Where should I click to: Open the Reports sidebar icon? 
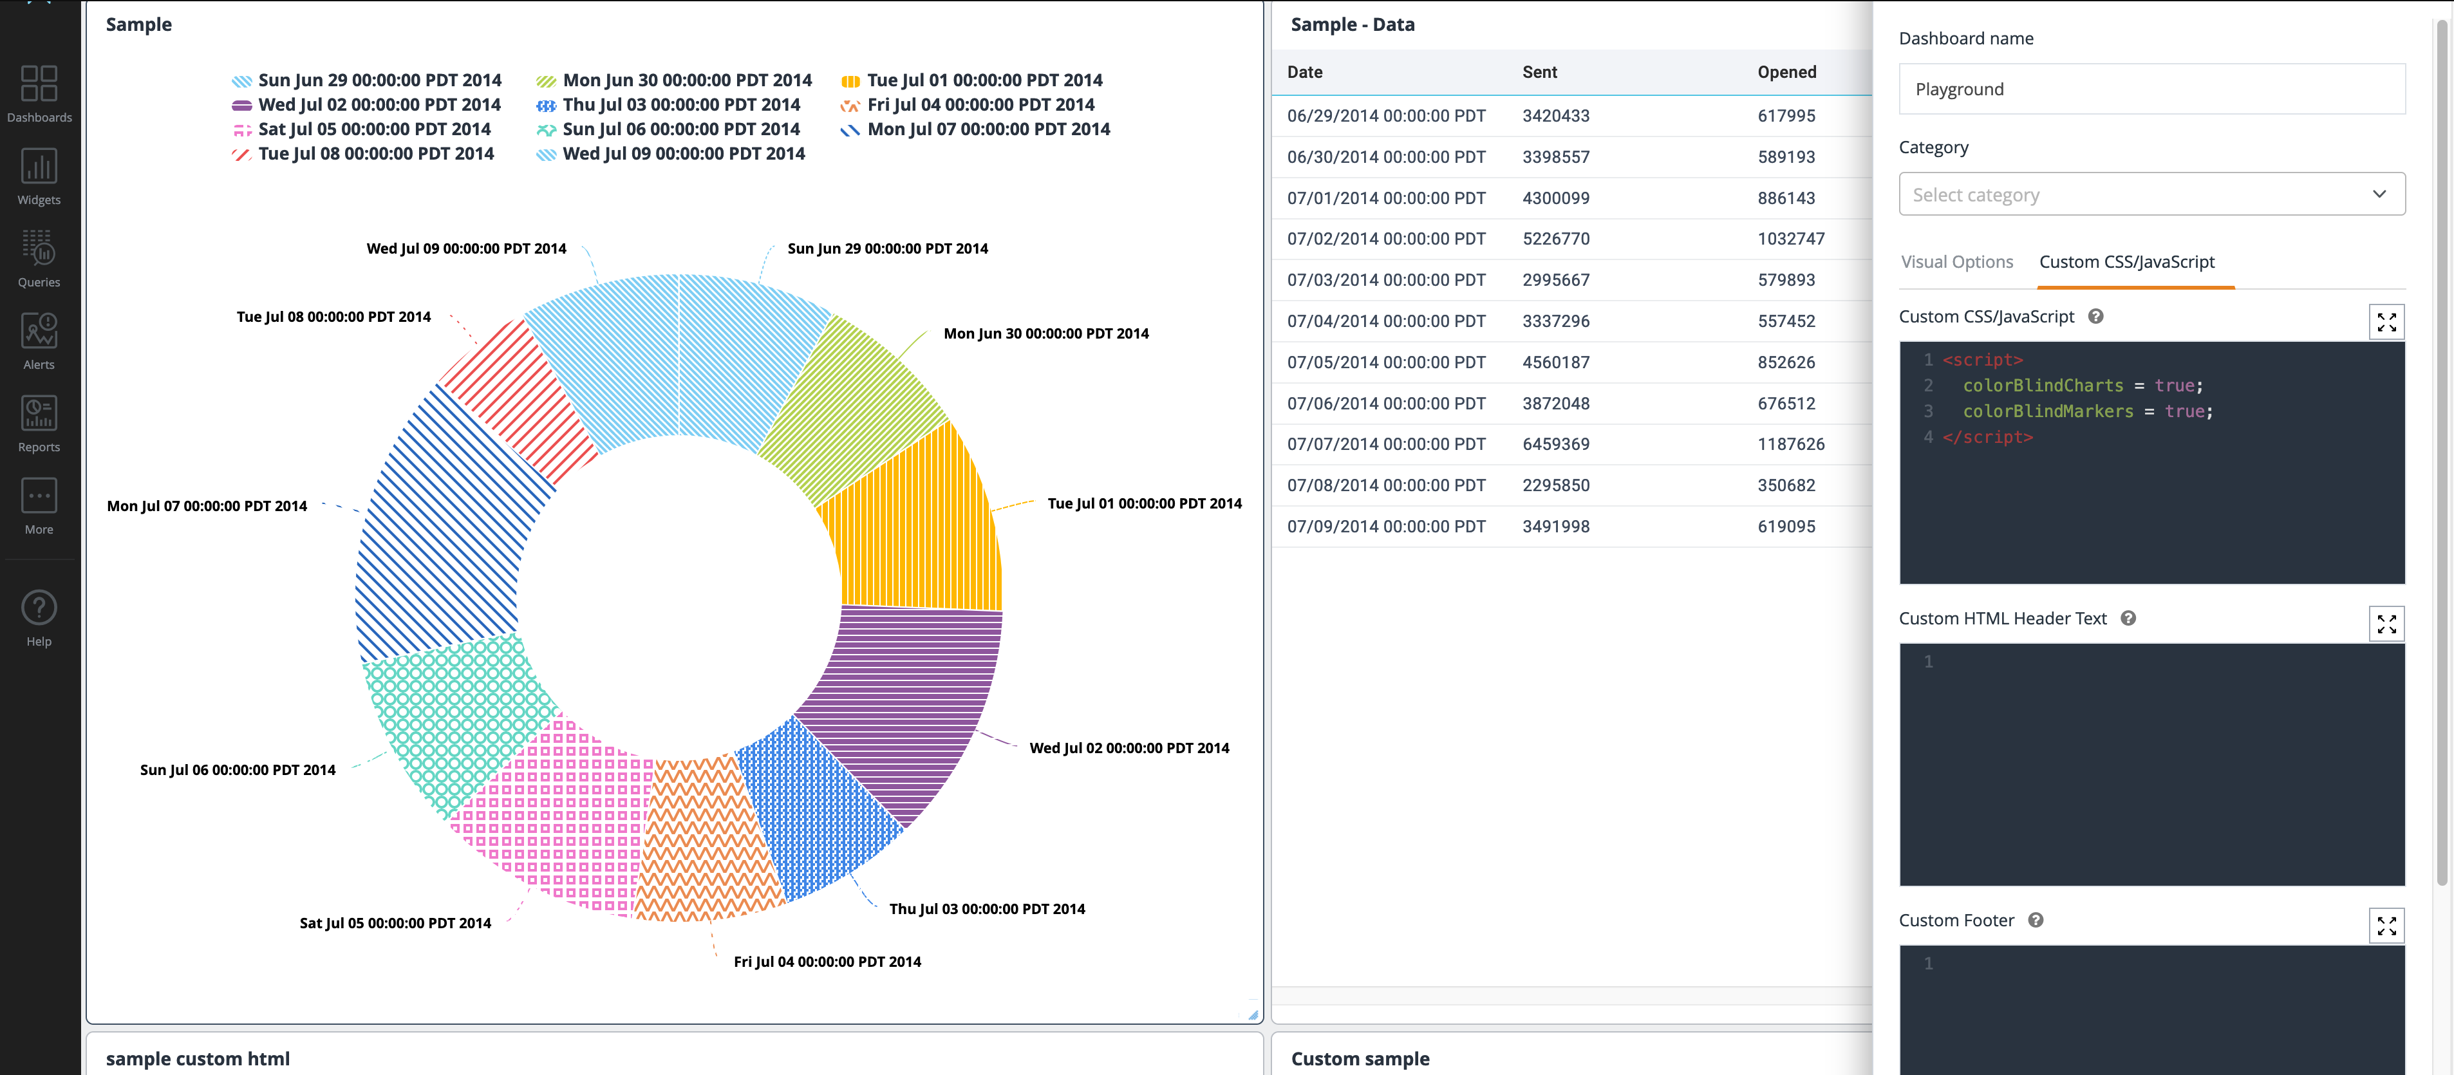click(39, 423)
